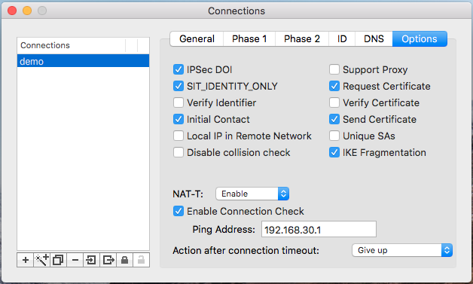Switch to the General tab
This screenshot has height=284, width=473.
tap(197, 39)
